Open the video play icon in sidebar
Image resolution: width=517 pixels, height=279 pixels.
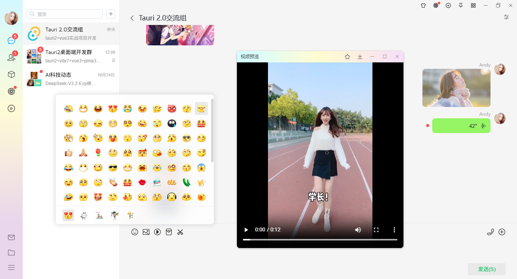click(x=11, y=108)
